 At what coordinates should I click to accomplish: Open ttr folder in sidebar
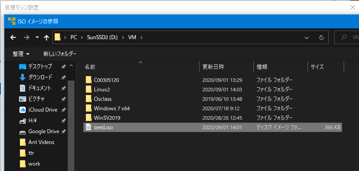coord(31,153)
